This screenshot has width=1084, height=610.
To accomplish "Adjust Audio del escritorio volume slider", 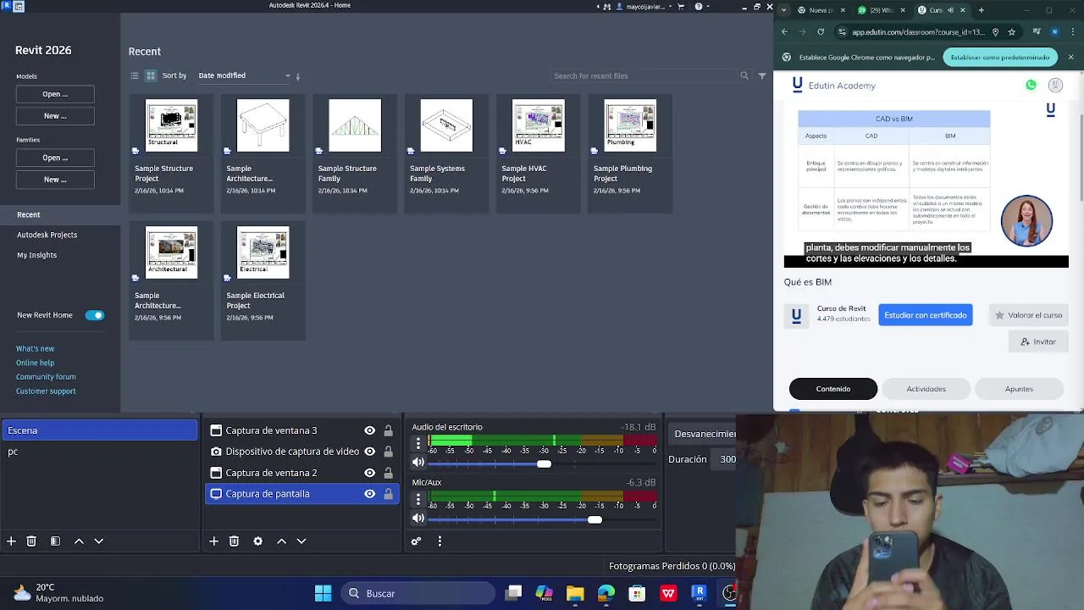I will [544, 463].
